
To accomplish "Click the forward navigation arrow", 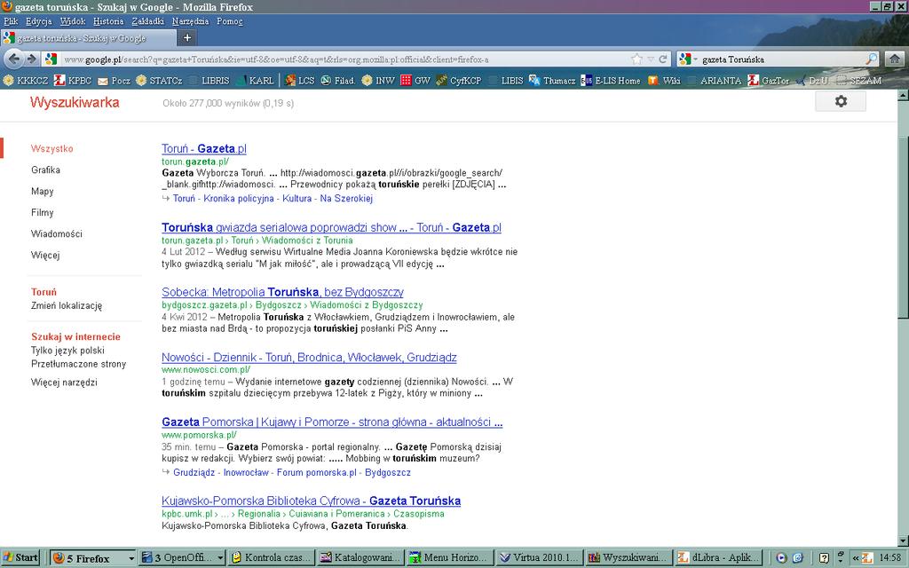I will pyautogui.click(x=32, y=59).
